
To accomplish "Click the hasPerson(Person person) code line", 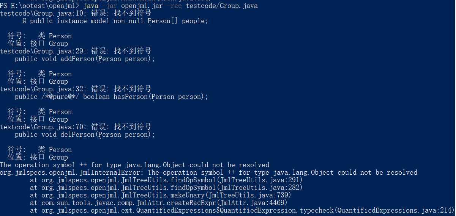I will [112, 97].
